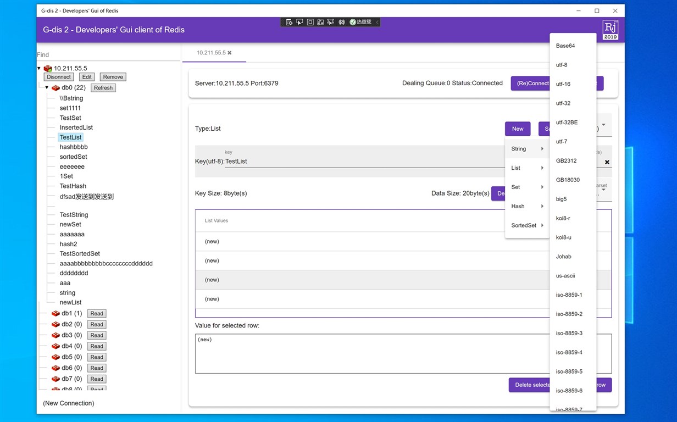Click the value for selected row textbox
The height and width of the screenshot is (422, 677).
coord(403,354)
